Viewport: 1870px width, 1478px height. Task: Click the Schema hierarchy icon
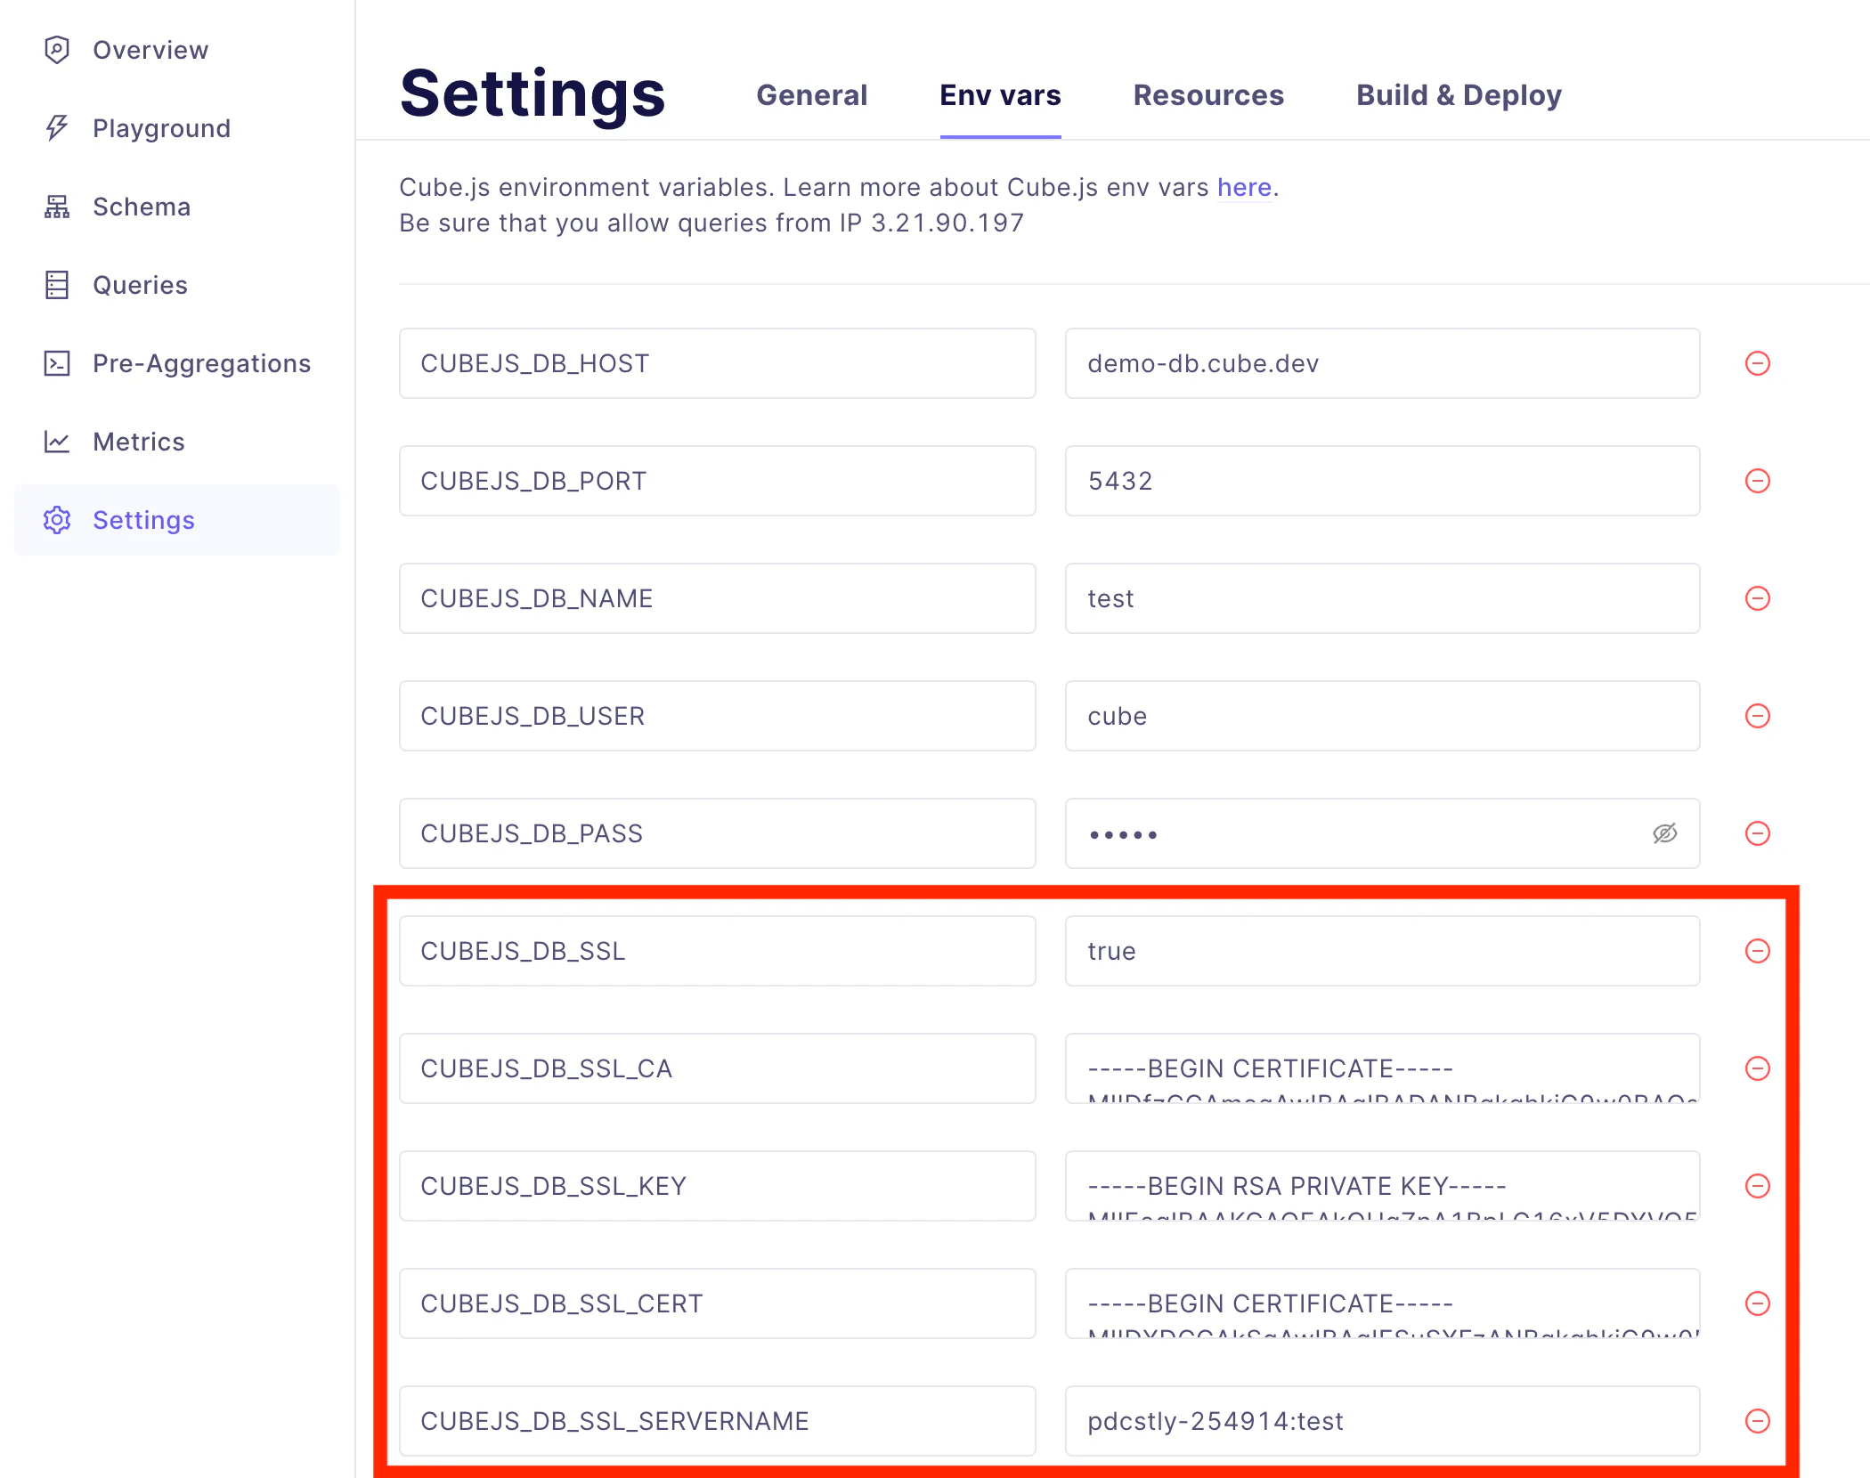57,207
